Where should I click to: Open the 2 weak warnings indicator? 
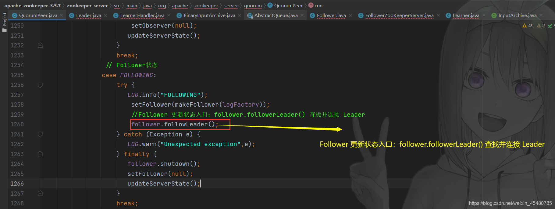541,26
